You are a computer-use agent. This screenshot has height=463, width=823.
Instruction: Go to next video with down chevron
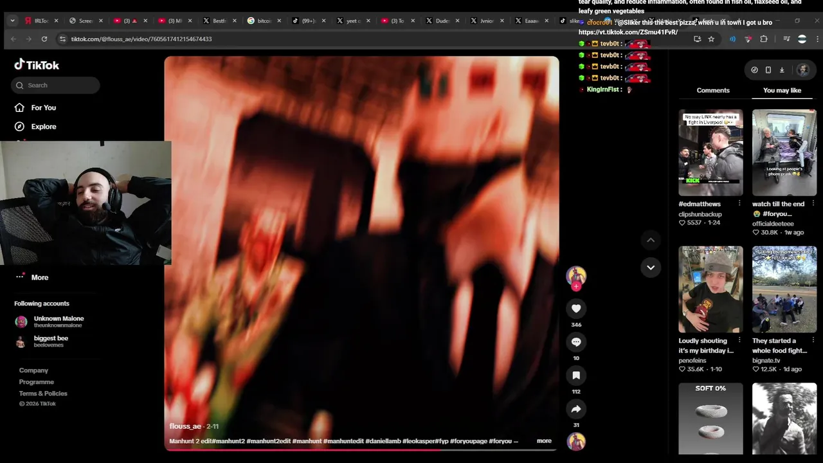tap(651, 268)
